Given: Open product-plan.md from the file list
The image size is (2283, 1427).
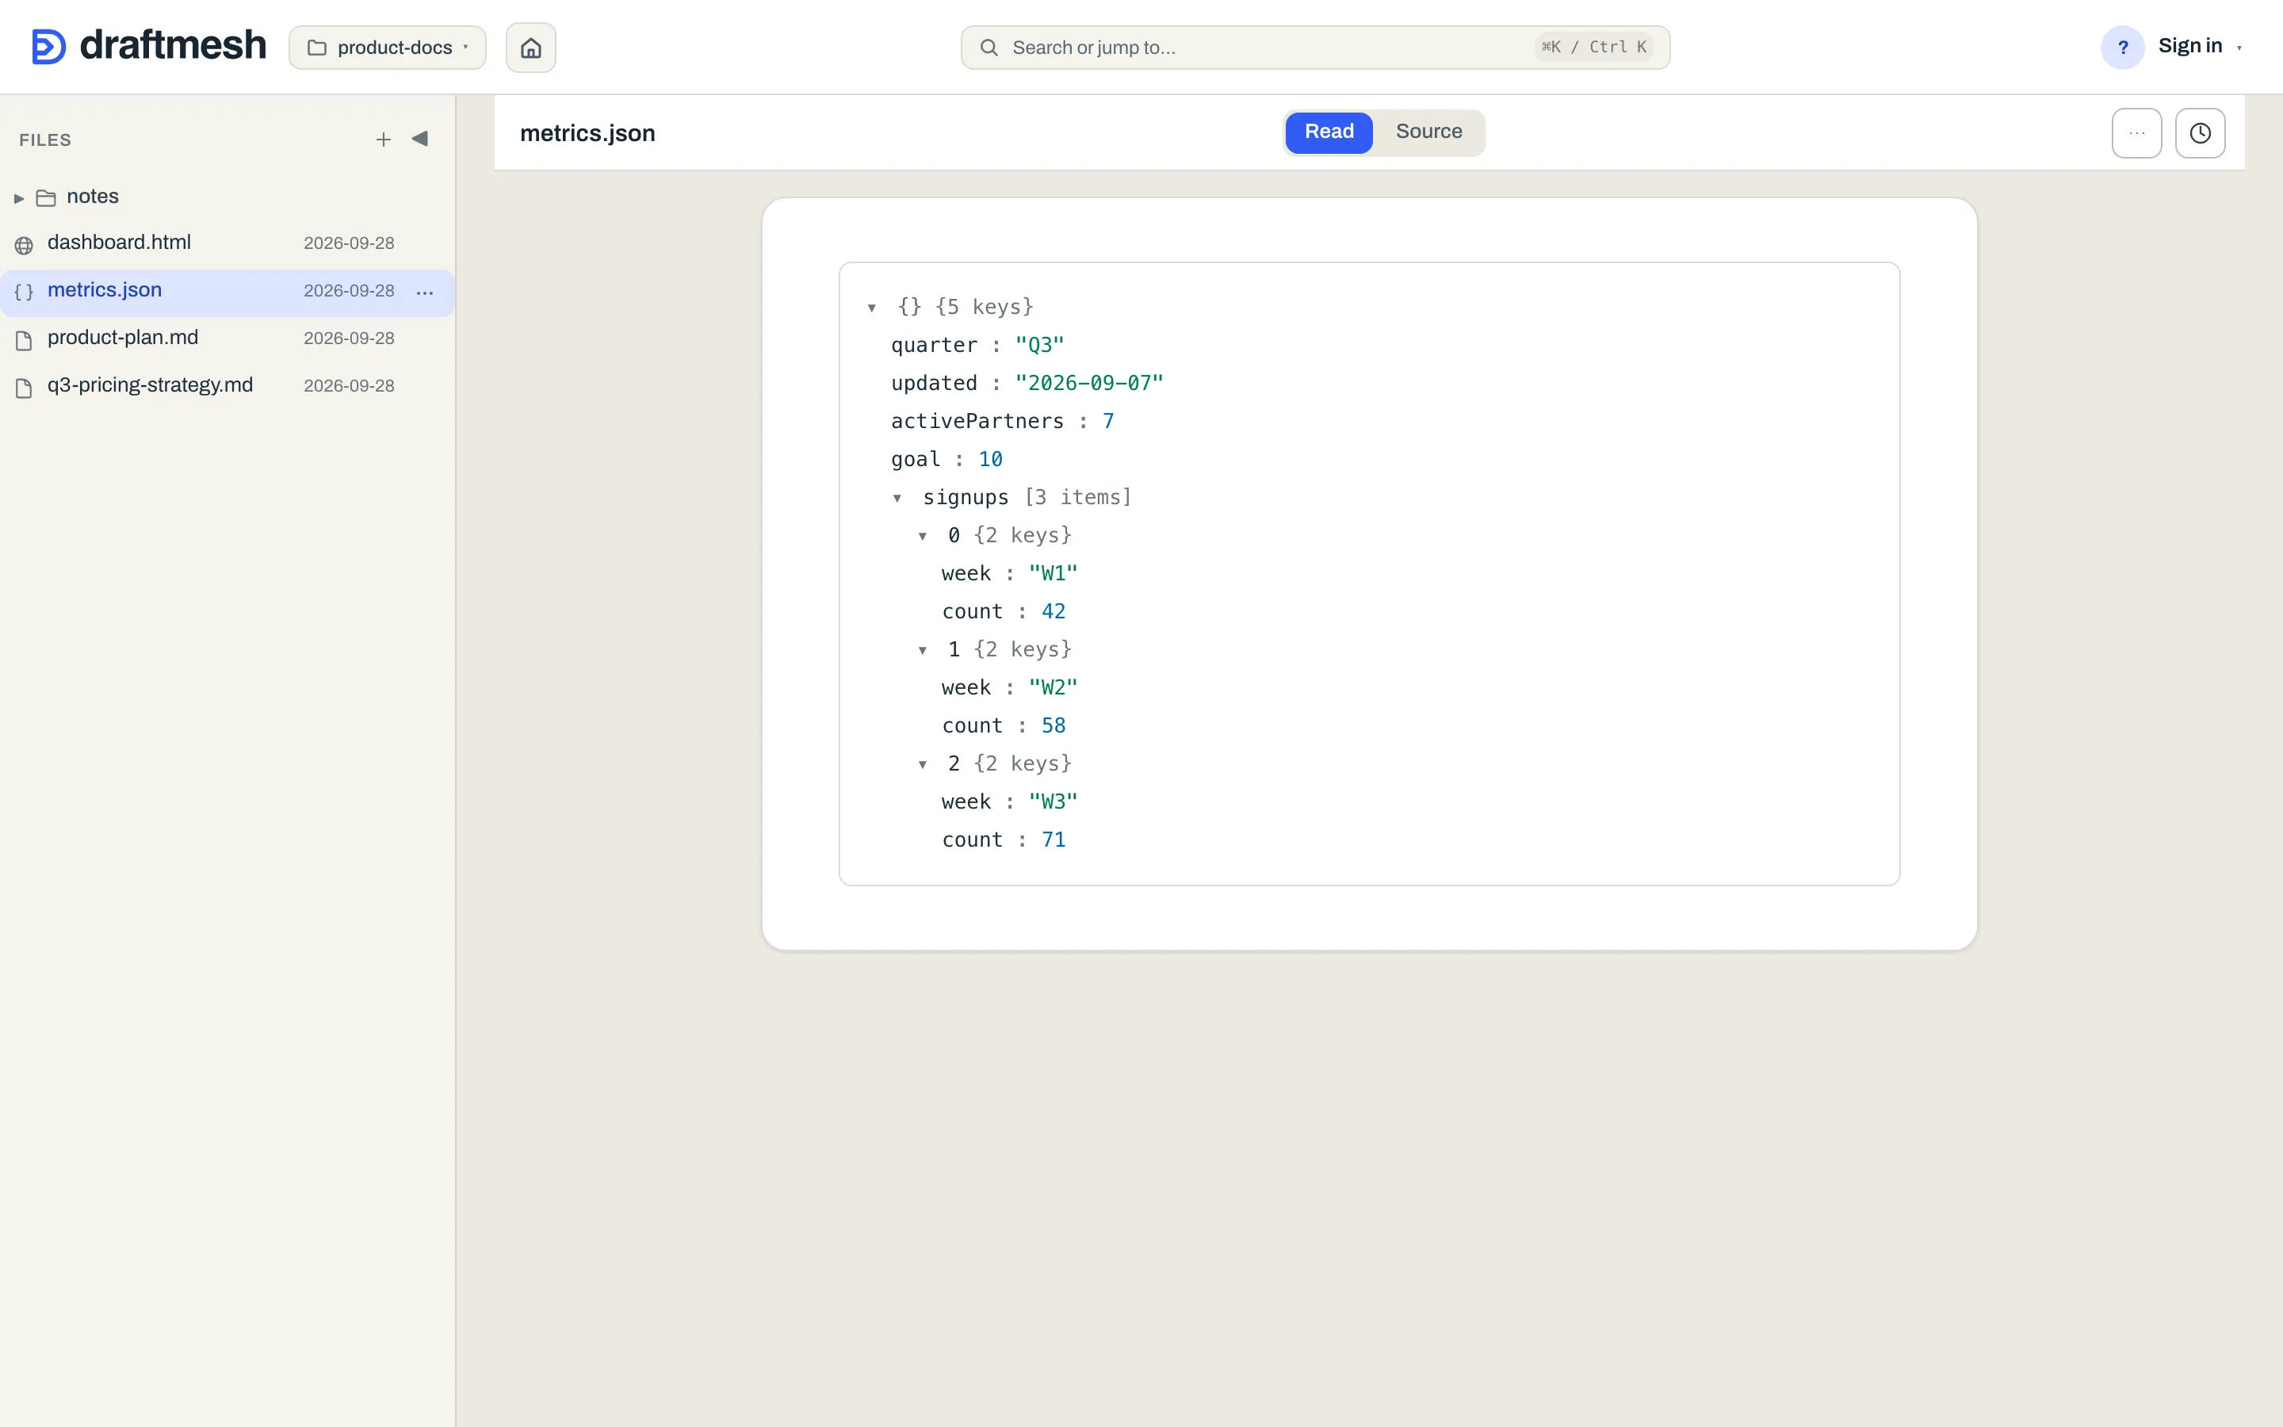Looking at the screenshot, I should (228, 338).
